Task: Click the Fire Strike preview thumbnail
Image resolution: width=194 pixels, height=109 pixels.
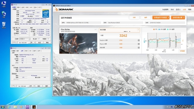Action: point(78,43)
